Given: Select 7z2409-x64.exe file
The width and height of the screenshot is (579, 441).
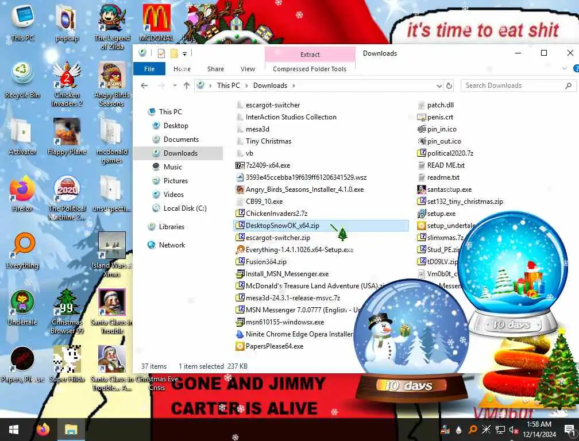Looking at the screenshot, I should (268, 165).
